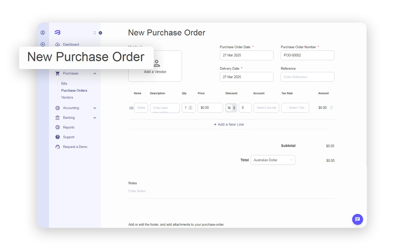Click the Purchases cart icon
400x250 pixels.
click(x=57, y=73)
